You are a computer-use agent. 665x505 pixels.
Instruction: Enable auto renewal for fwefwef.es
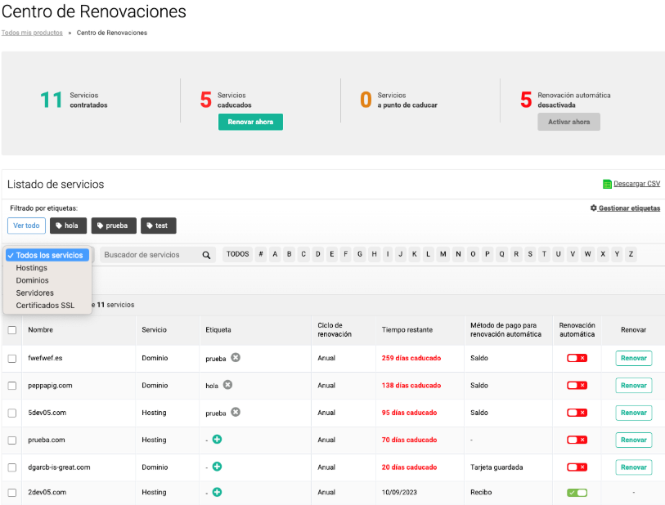(x=577, y=358)
